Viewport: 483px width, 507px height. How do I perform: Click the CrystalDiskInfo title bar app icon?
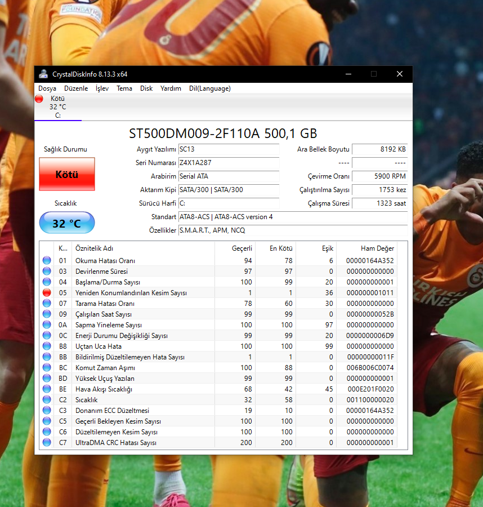pyautogui.click(x=43, y=74)
